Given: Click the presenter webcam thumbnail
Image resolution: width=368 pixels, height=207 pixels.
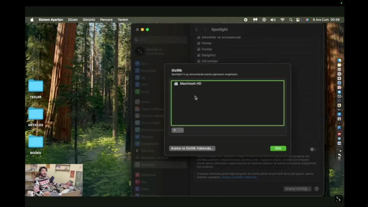Looking at the screenshot, I should (54, 180).
